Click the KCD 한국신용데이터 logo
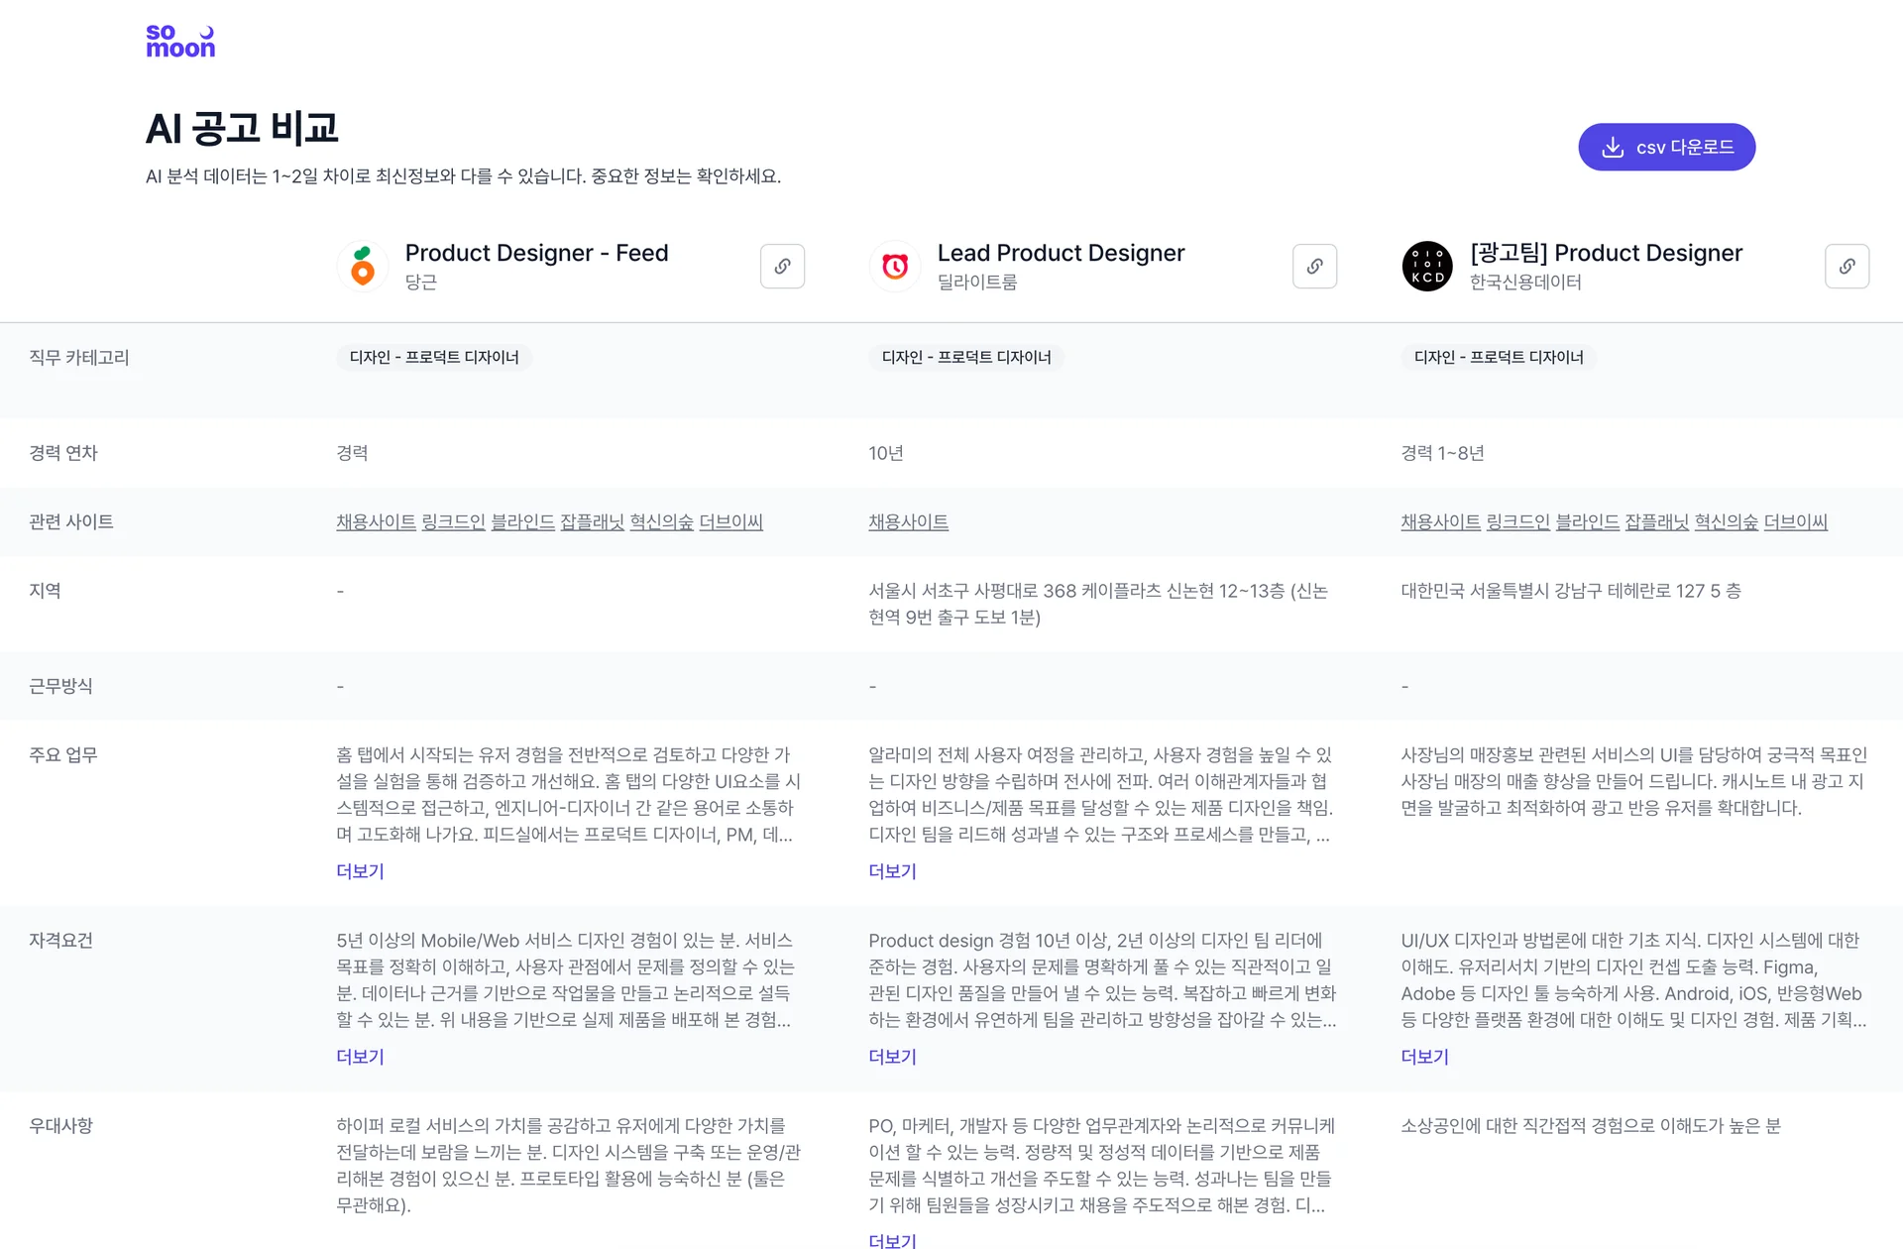 pyautogui.click(x=1427, y=267)
